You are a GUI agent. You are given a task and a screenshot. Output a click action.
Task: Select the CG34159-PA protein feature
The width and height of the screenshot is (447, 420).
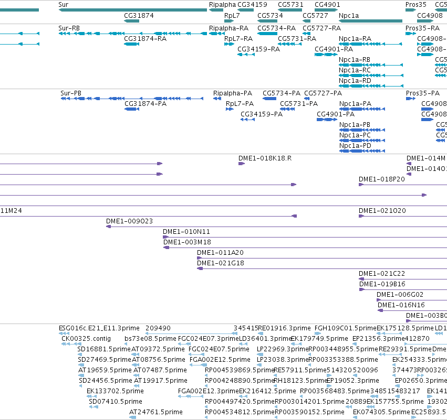point(247,120)
